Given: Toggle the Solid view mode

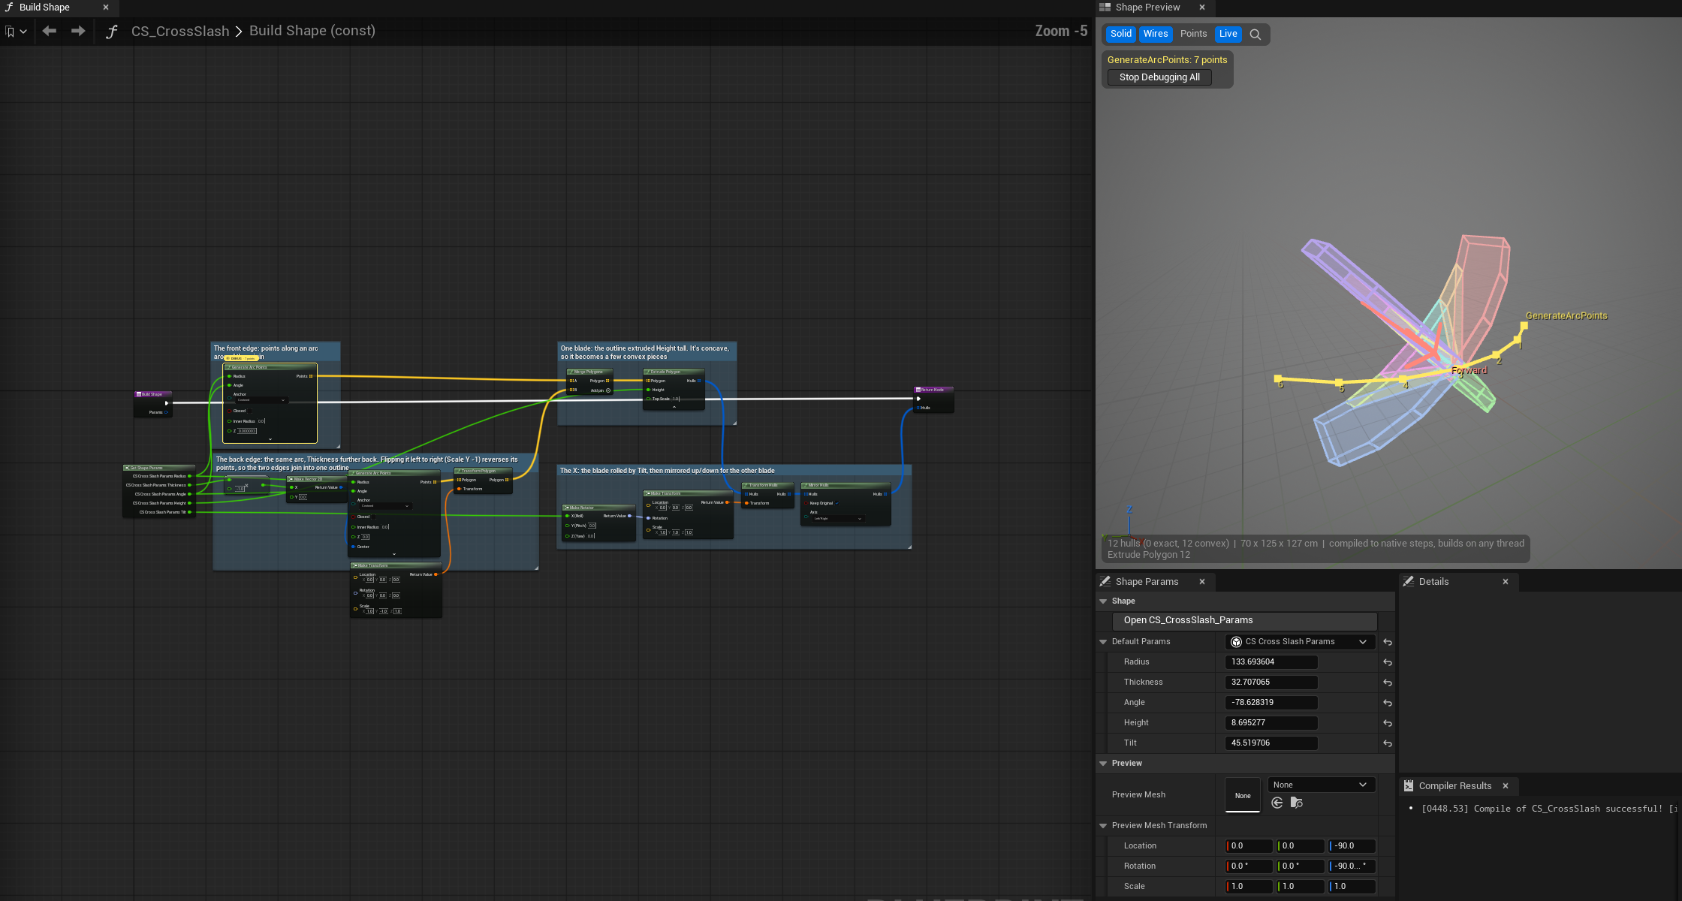Looking at the screenshot, I should click(1120, 34).
